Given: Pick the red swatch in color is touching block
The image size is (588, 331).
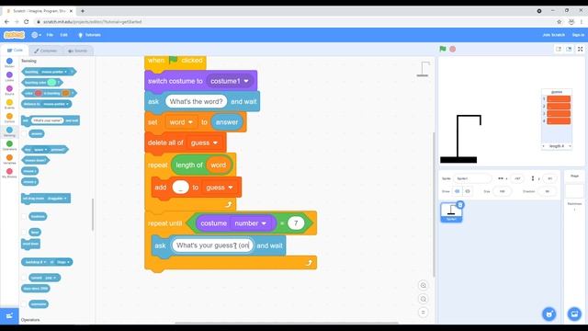Looking at the screenshot, I should (39, 93).
